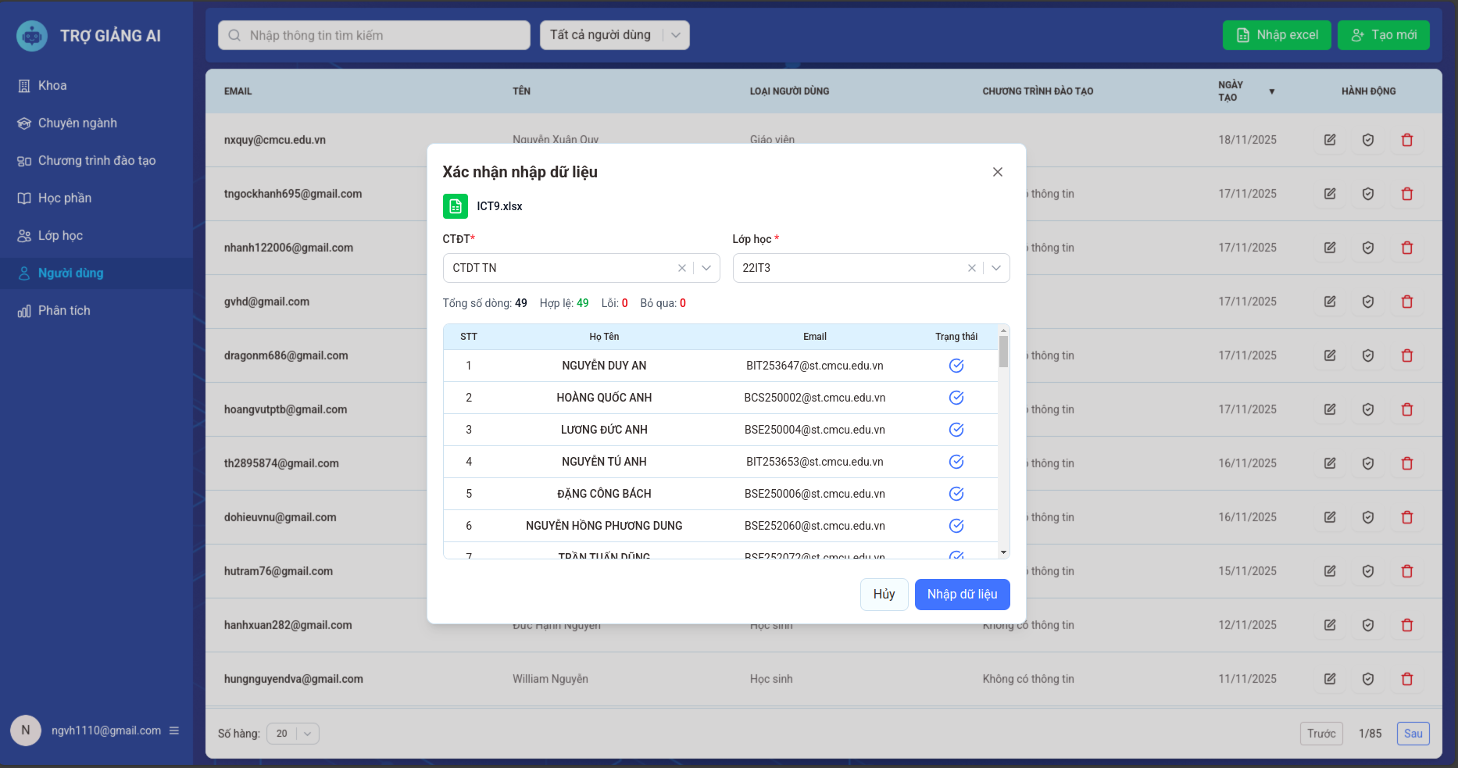Viewport: 1458px width, 768px height.
Task: Click status check icon for NGUYỄN DUY AN
Action: point(956,366)
